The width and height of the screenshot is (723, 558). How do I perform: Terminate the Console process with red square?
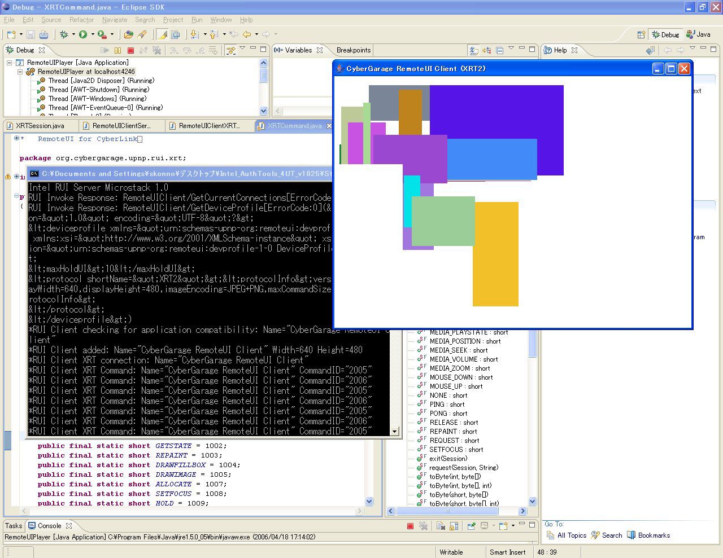tap(410, 526)
